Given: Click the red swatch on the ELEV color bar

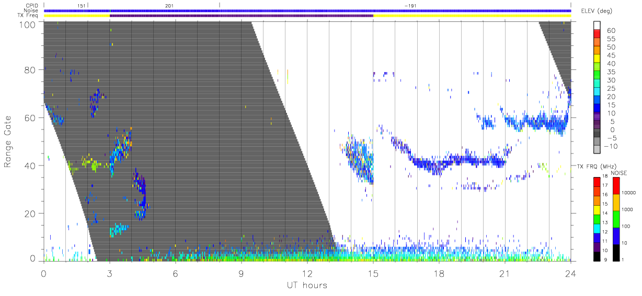Looking at the screenshot, I should tap(598, 33).
